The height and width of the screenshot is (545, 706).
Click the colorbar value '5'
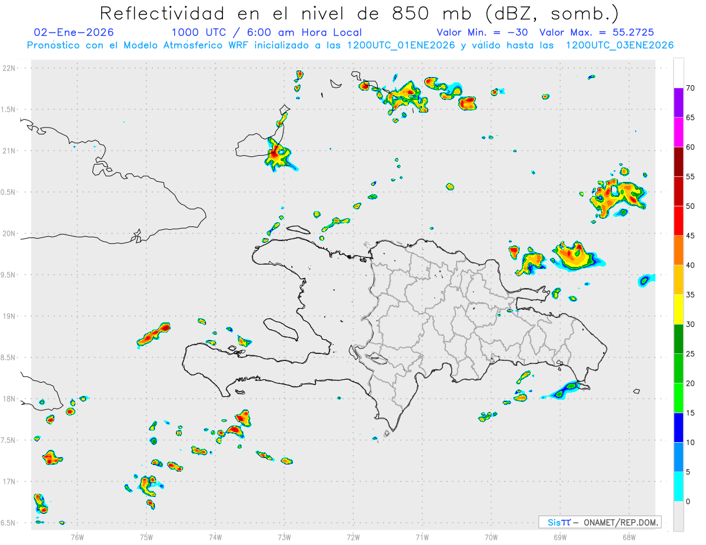tap(688, 472)
